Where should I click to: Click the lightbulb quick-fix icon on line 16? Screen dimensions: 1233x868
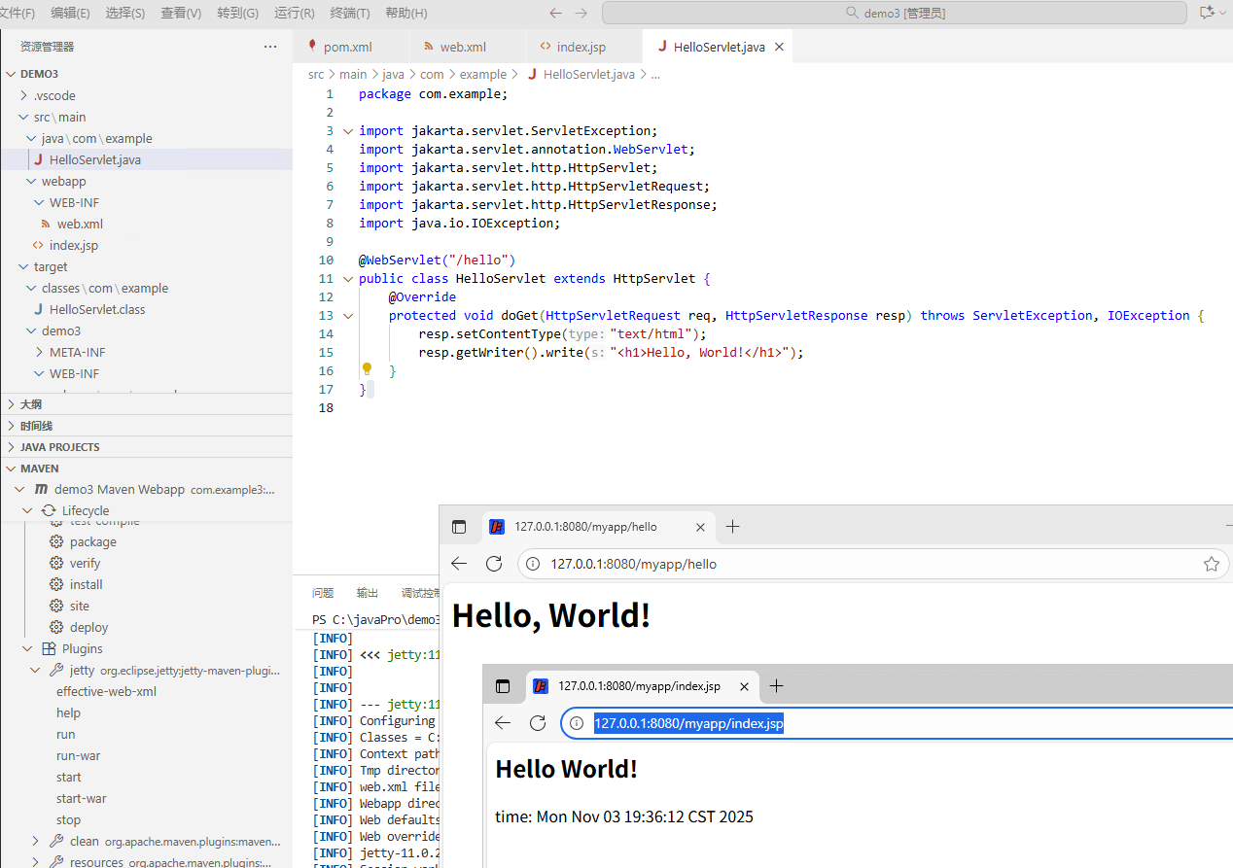click(x=367, y=369)
